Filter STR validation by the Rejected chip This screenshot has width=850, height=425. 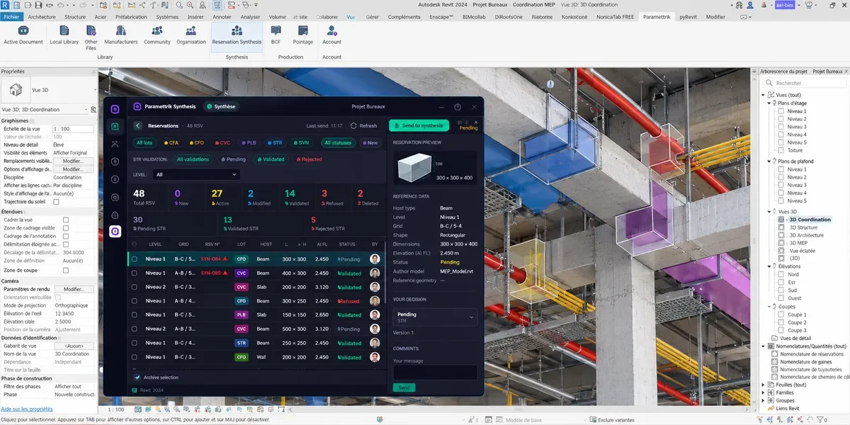point(309,159)
